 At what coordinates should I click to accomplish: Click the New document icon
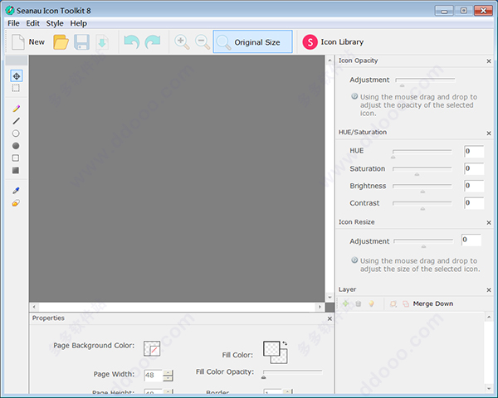pos(18,42)
